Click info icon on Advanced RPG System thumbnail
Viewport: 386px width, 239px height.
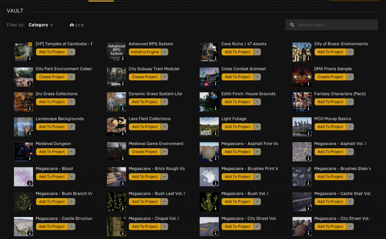tap(123, 59)
